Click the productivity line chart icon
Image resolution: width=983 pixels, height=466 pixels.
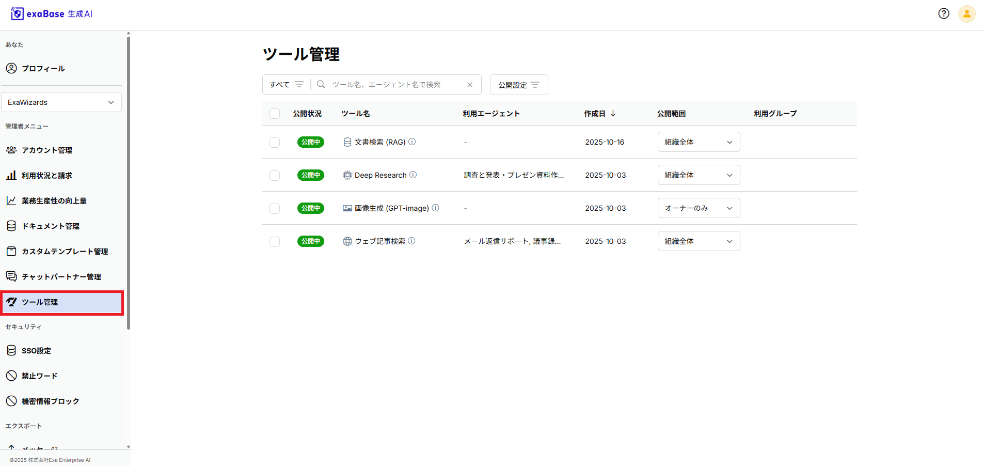point(11,200)
